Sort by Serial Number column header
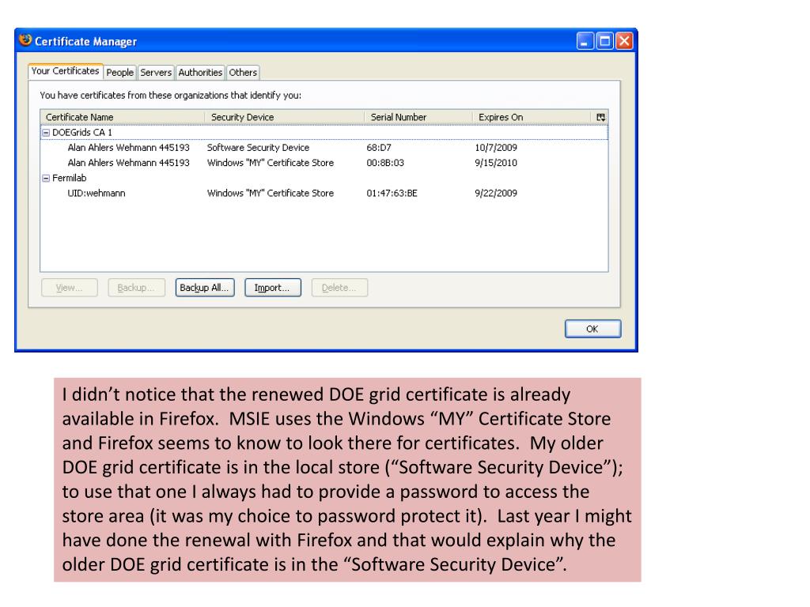810x607 pixels. point(418,117)
